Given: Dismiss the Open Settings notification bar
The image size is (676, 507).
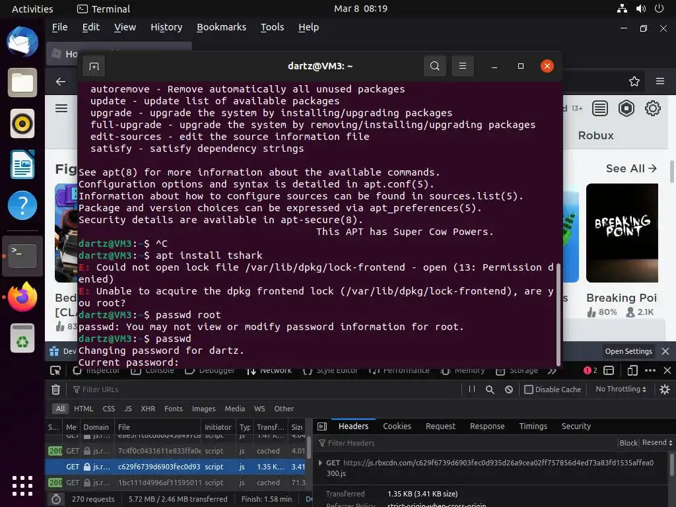Looking at the screenshot, I should point(665,351).
